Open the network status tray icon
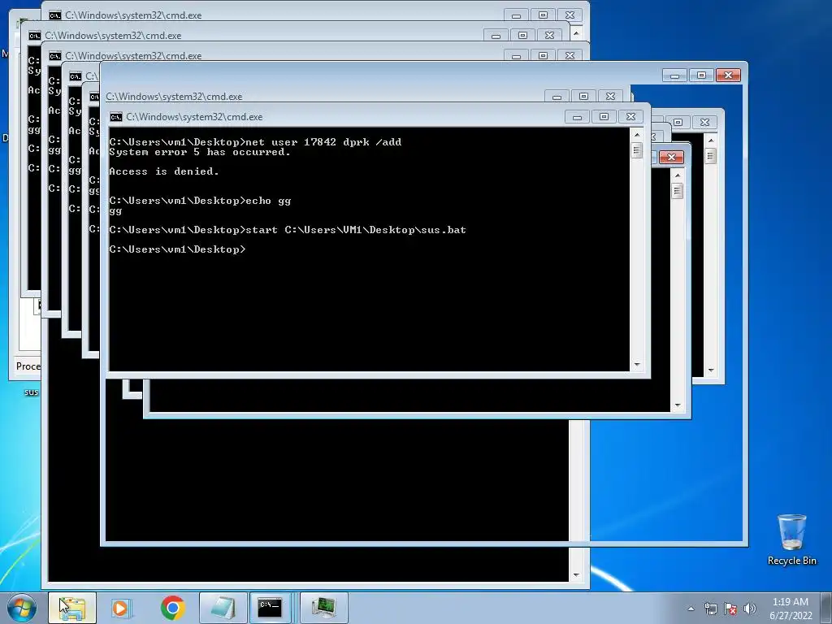832x624 pixels. [x=710, y=609]
